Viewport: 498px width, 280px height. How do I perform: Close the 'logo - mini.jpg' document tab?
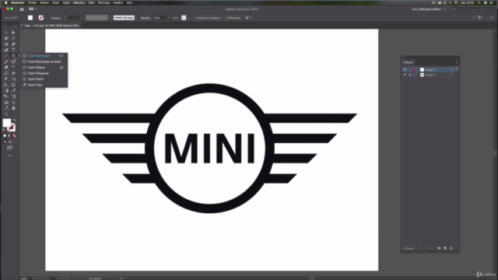tap(22, 26)
